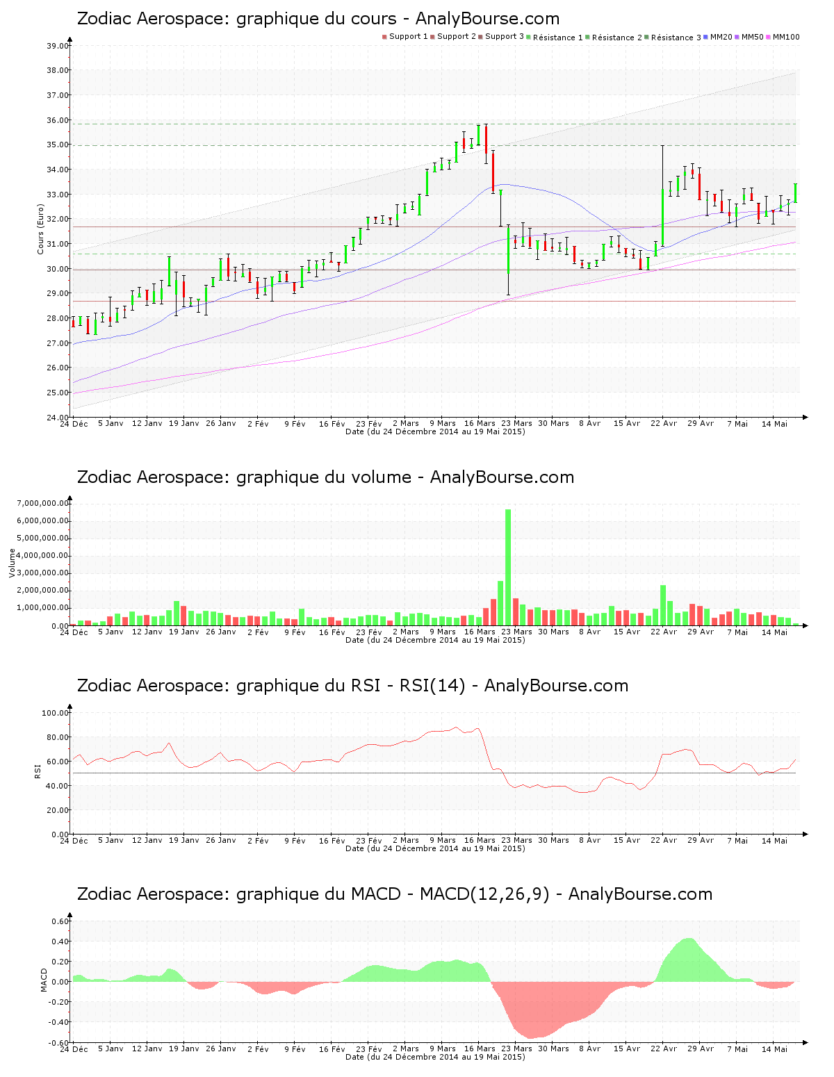Screen dimensions: 834x1077
Task: Click the Résistance 3 legend entry
Action: click(673, 37)
